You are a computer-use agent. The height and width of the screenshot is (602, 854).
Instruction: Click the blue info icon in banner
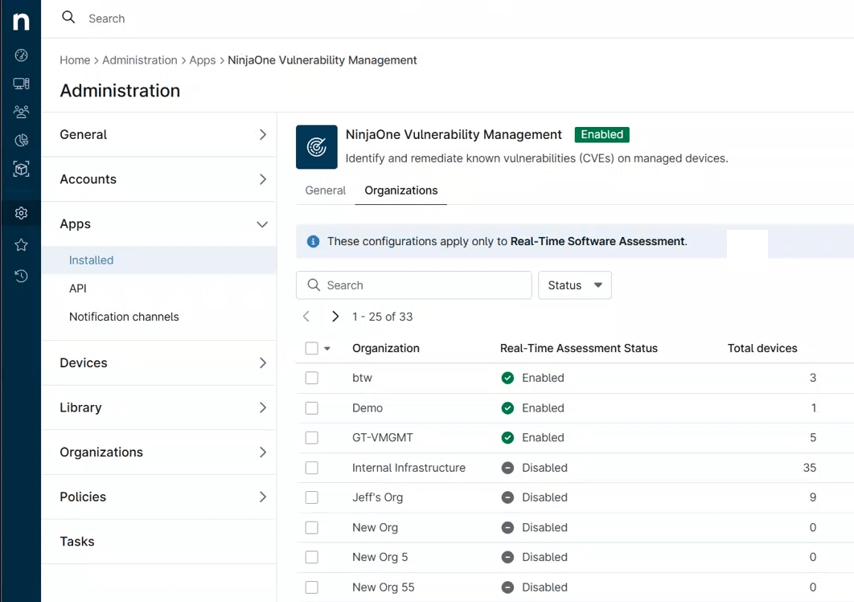tap(313, 241)
